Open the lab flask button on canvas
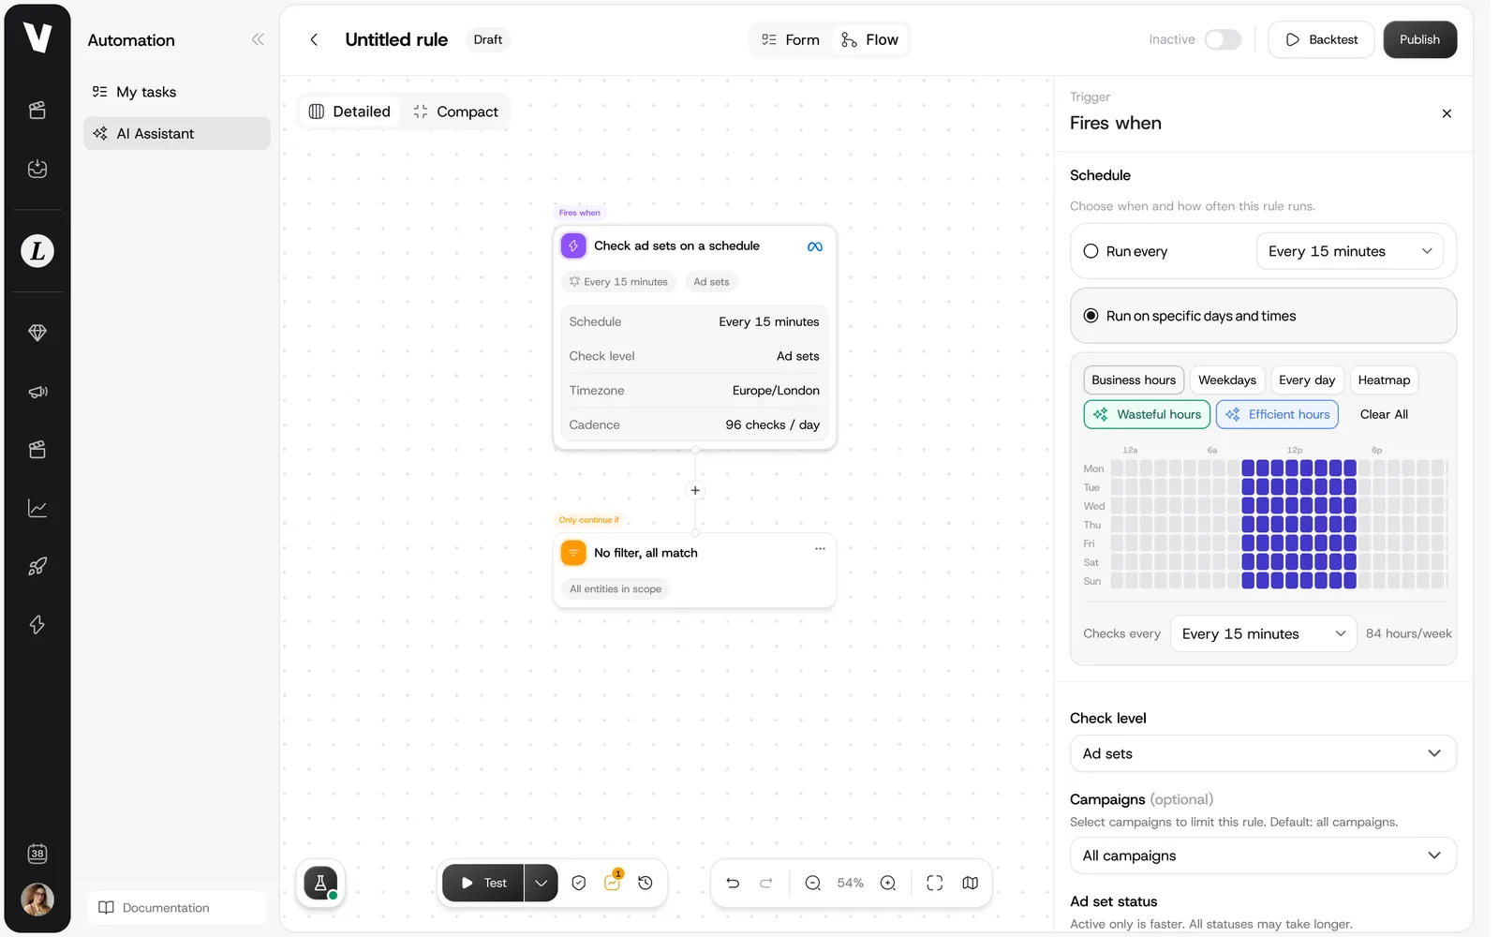 click(x=320, y=883)
